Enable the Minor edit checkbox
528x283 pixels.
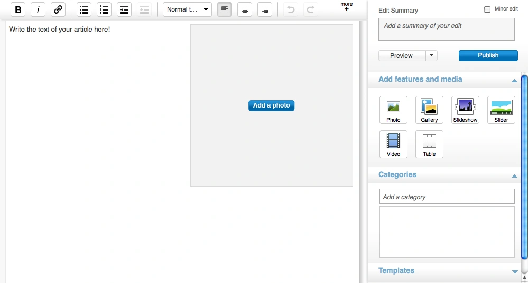[487, 9]
